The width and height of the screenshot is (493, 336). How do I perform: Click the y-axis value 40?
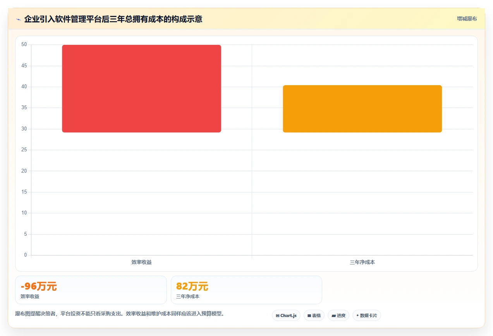pos(24,87)
